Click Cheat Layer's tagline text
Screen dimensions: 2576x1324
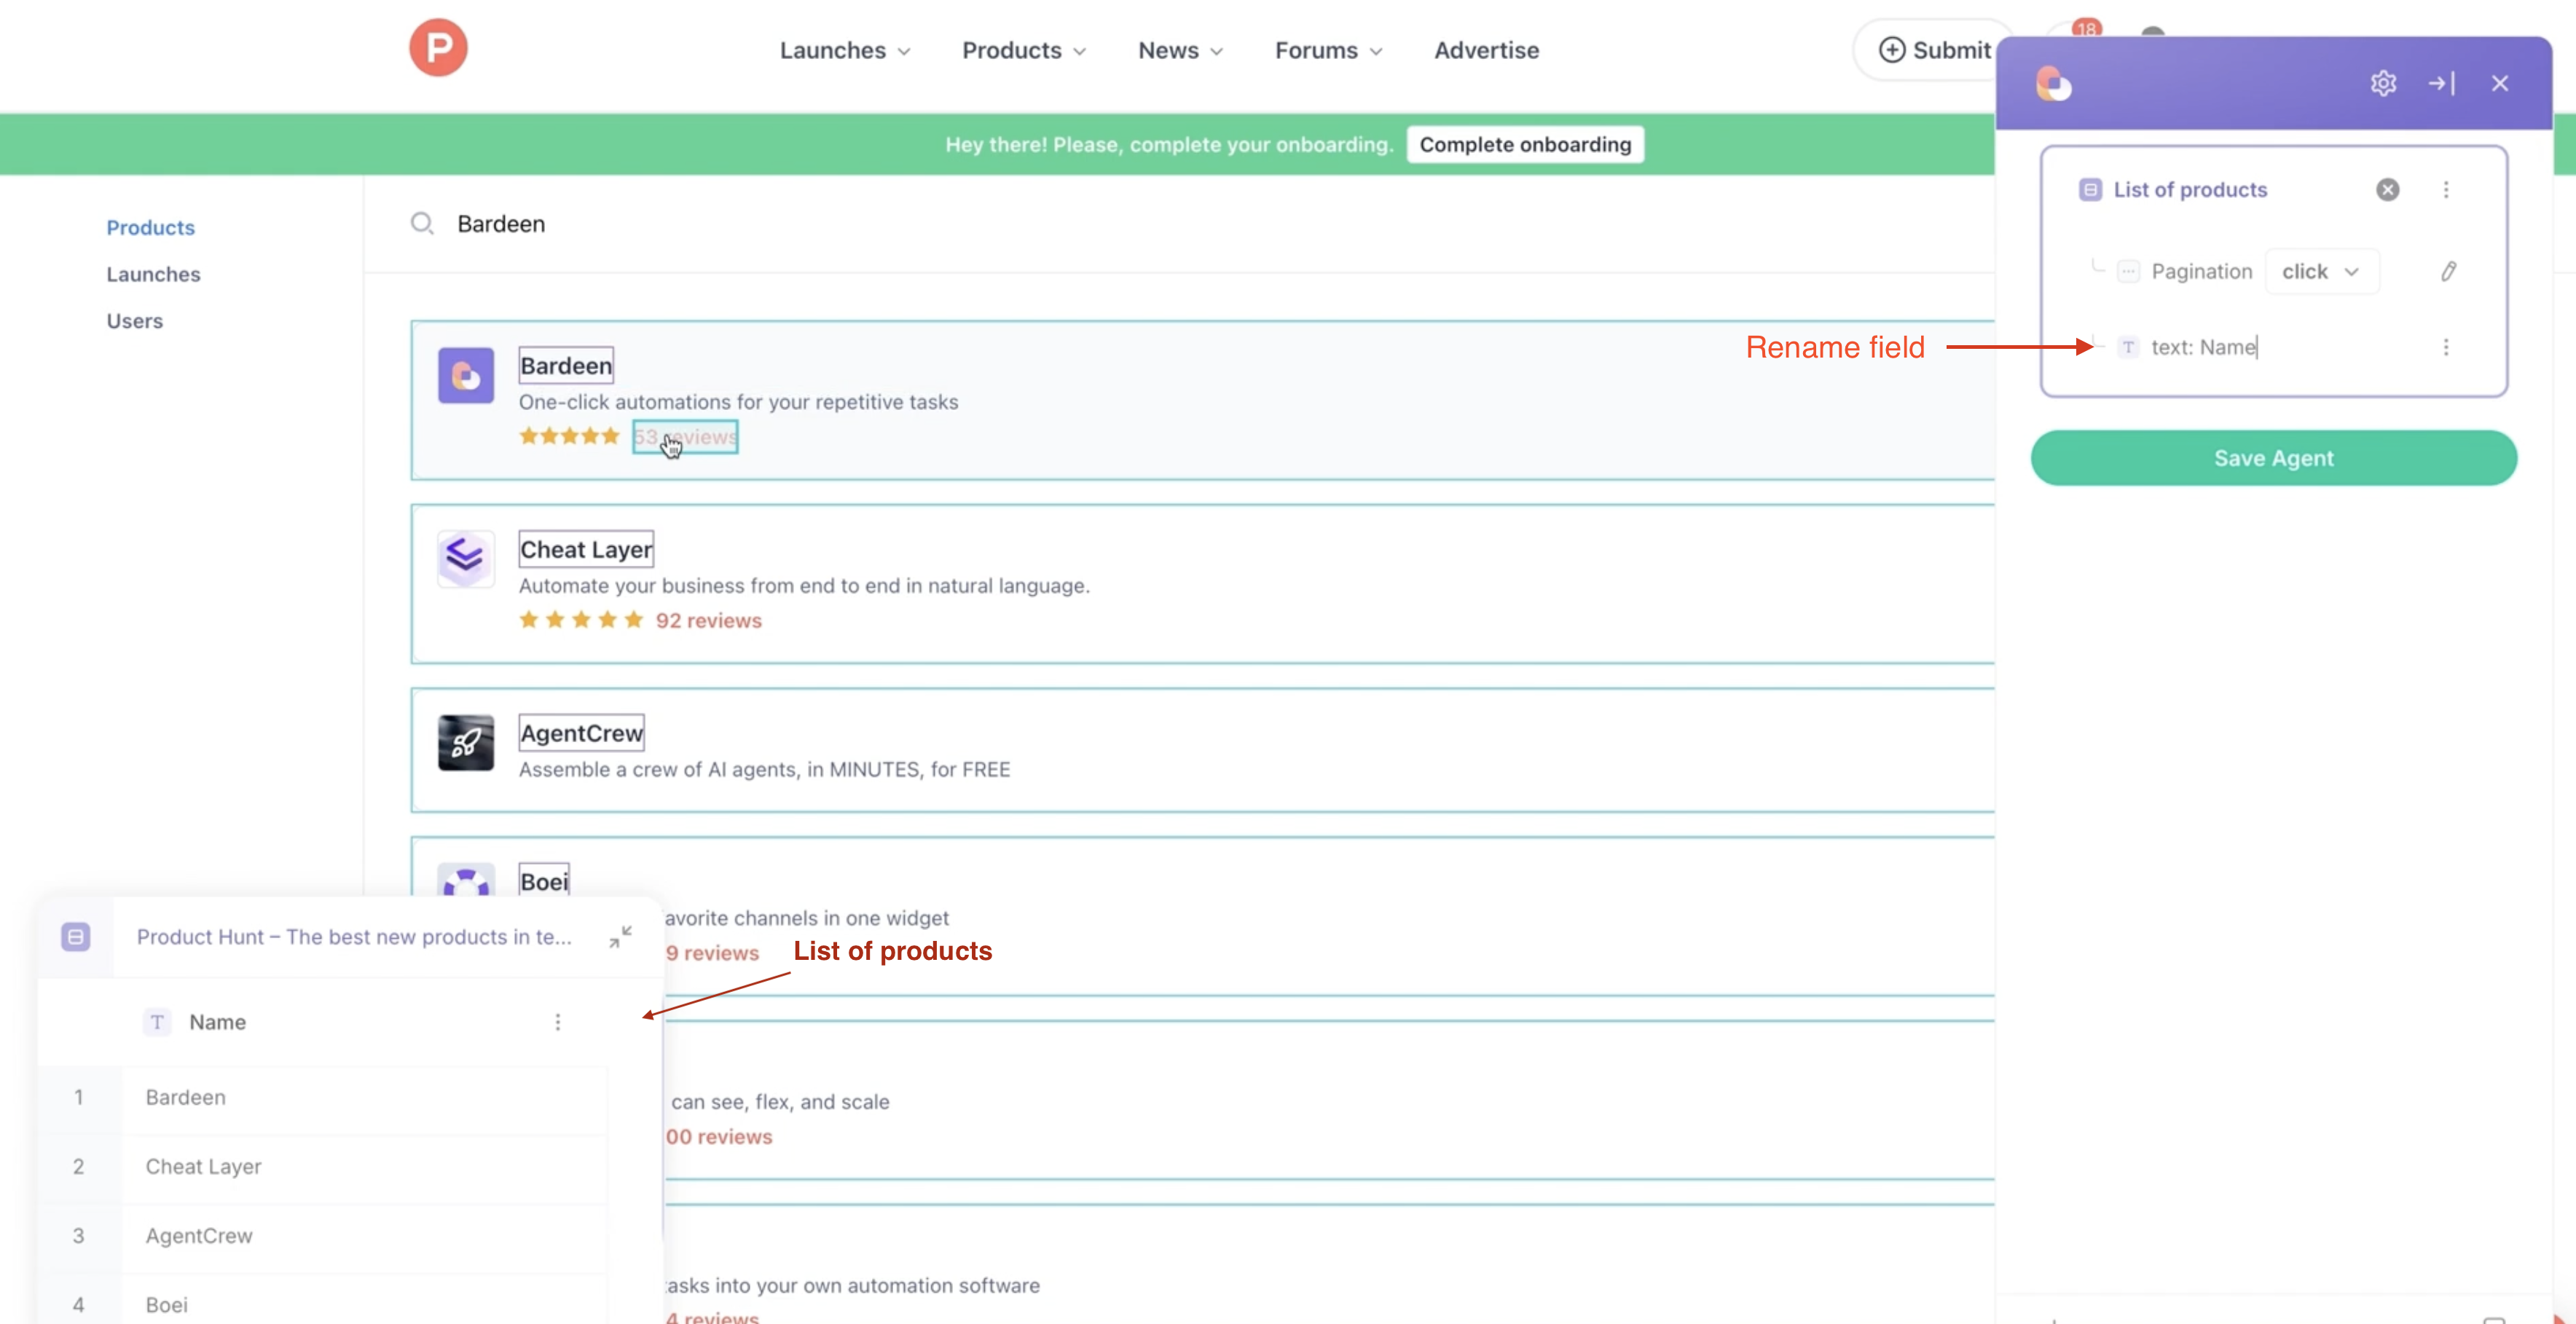tap(804, 586)
